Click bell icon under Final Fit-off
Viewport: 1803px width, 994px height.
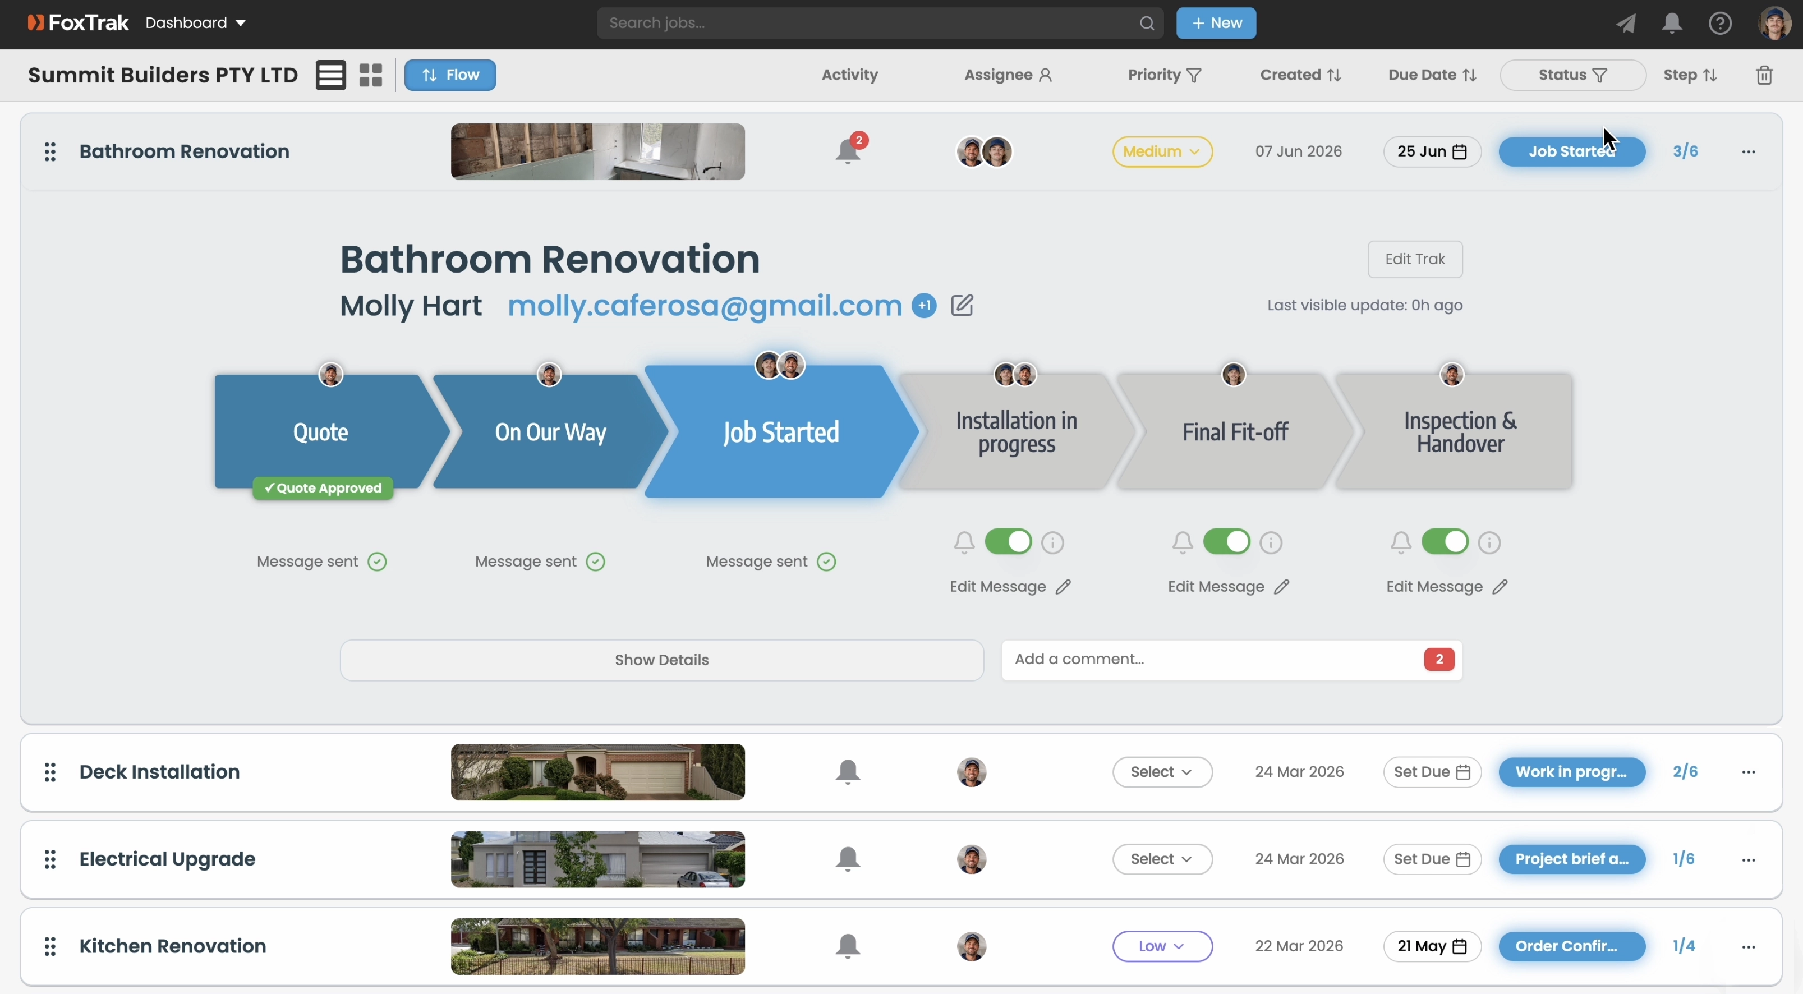tap(1182, 542)
